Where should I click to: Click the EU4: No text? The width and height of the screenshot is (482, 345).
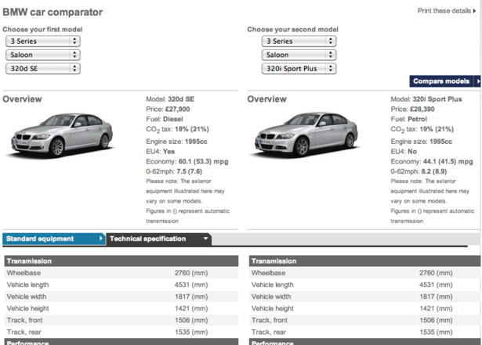404,152
